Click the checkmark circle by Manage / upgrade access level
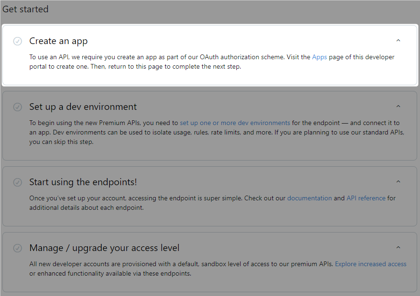Screen dimensions: 420x296 pos(18,248)
